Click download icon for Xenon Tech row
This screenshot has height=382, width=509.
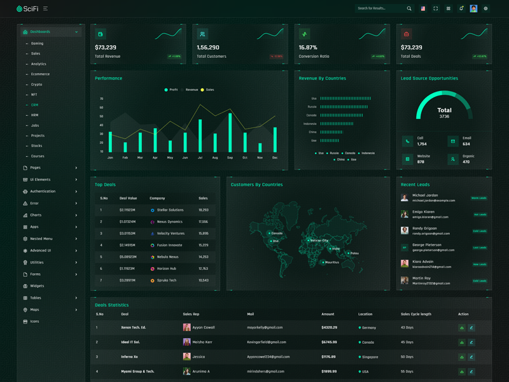tap(462, 328)
